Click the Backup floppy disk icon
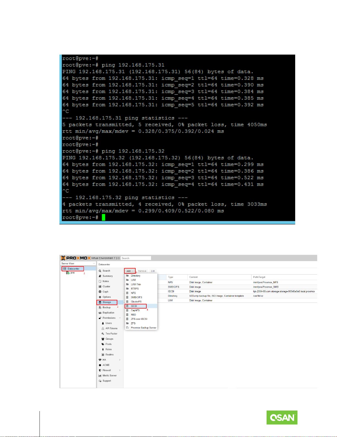This screenshot has height=437, width=337. point(100,307)
